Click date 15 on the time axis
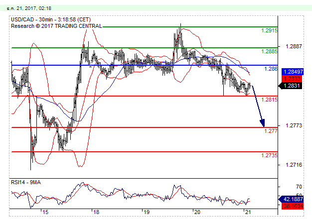The height and width of the screenshot is (220, 312). pyautogui.click(x=45, y=212)
